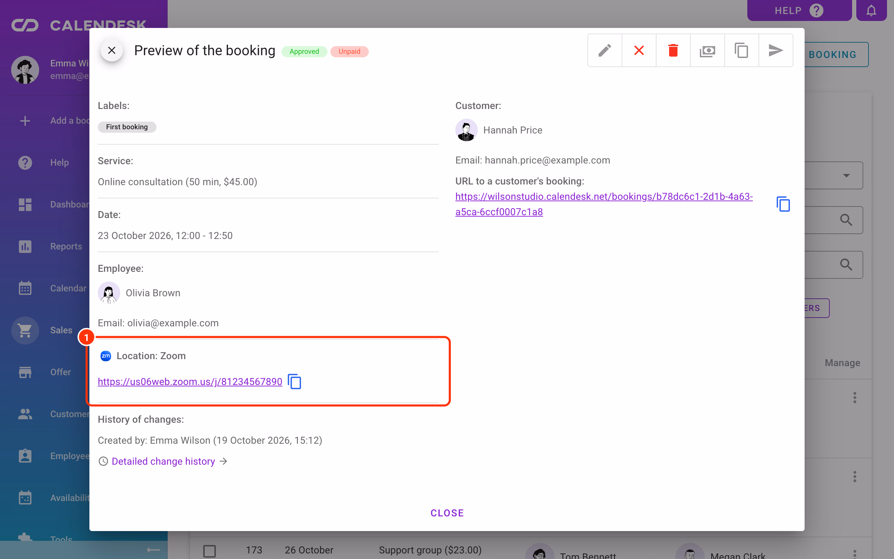Click the Customers people icon in sidebar

coord(25,414)
